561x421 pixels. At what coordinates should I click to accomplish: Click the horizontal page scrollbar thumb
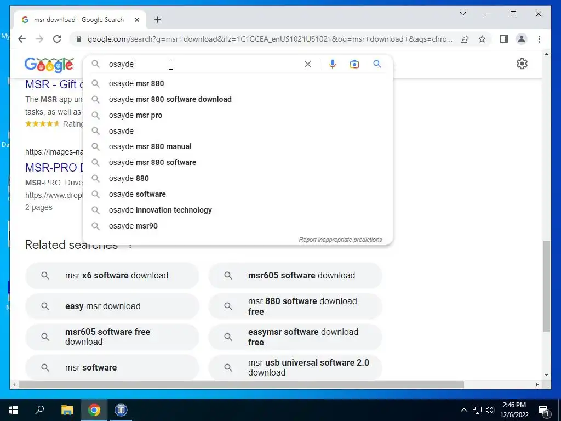click(242, 384)
